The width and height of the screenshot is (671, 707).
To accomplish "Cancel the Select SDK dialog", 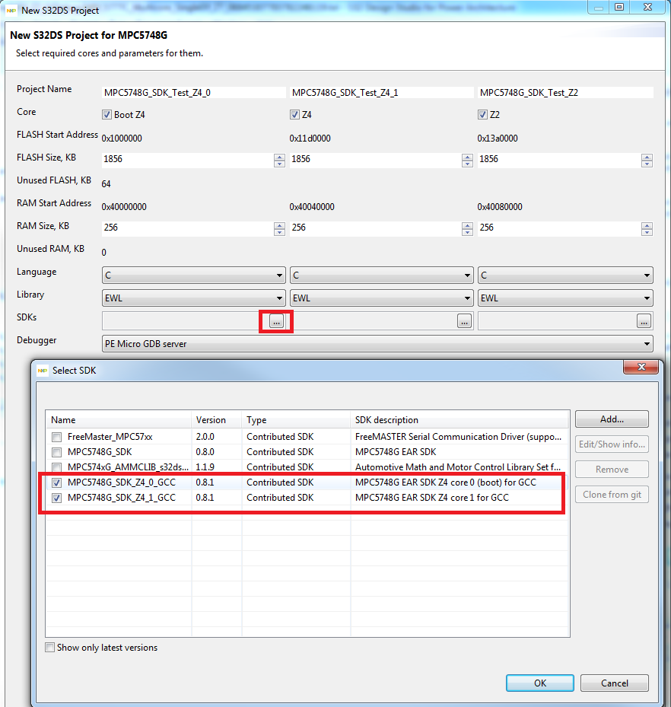I will click(x=614, y=683).
